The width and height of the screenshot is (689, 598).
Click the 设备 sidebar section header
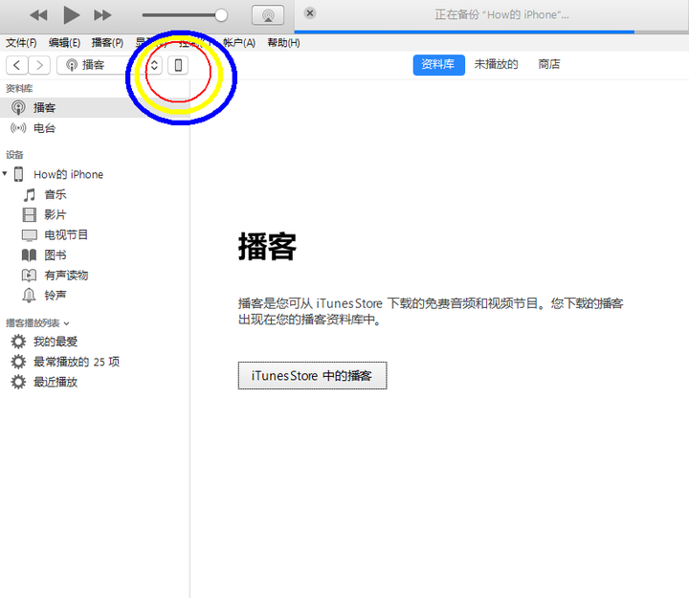[14, 155]
